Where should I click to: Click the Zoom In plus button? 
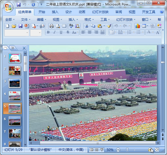click(x=150, y=150)
